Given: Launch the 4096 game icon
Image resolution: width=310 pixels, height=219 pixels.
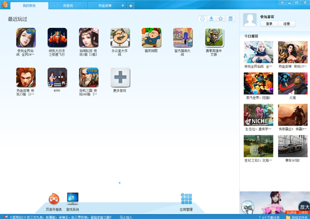Looking at the screenshot, I should (57, 78).
